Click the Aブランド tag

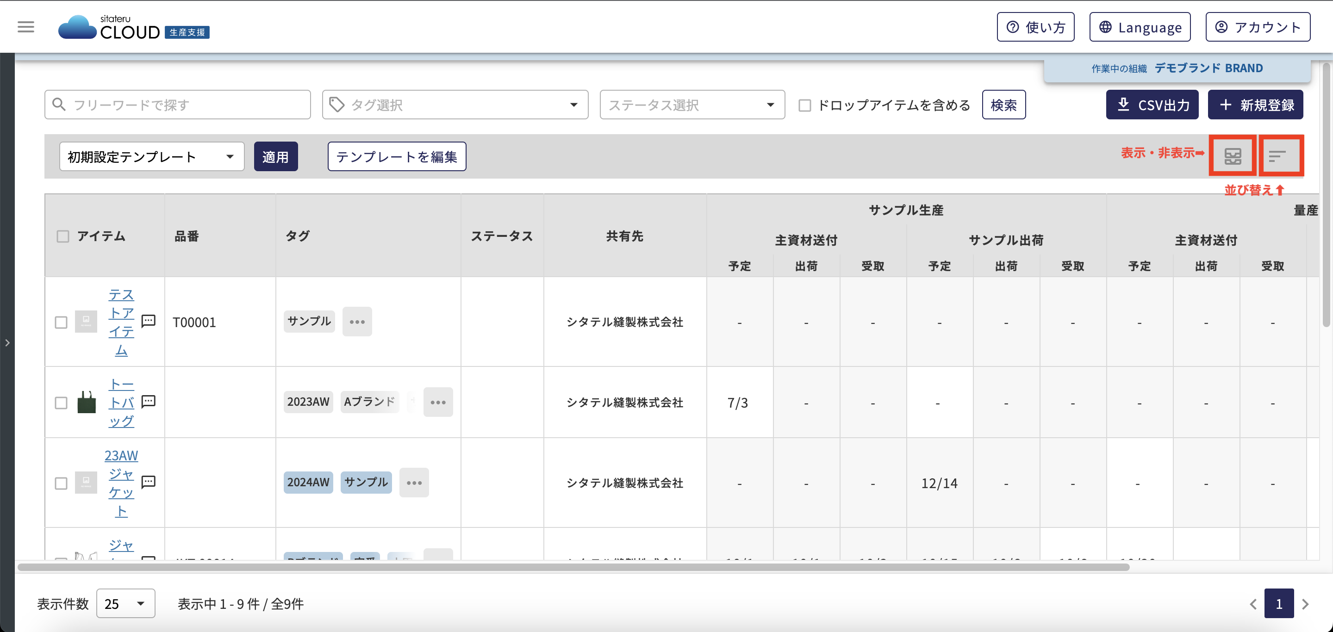tap(369, 402)
